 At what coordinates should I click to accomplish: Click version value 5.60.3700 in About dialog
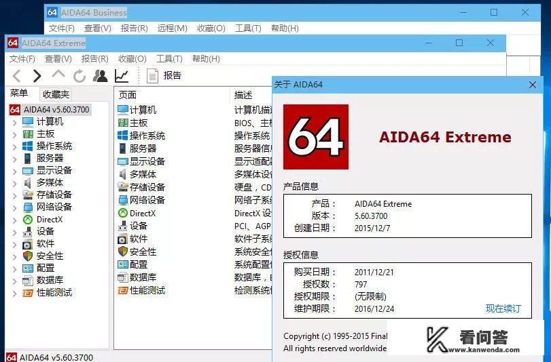pos(371,216)
